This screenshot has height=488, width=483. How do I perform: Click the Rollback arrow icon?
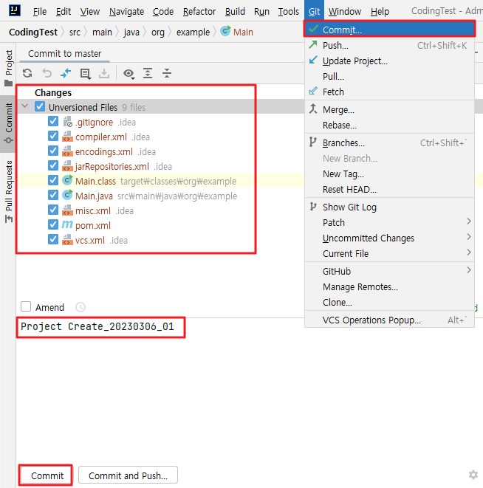point(47,73)
